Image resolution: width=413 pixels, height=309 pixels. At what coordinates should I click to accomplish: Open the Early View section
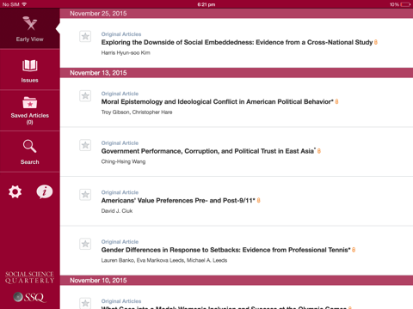[x=30, y=28]
